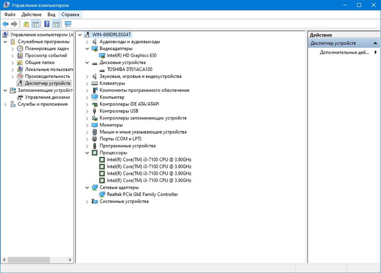
Task: Click the Shared Folders icon
Action: [x=20, y=62]
